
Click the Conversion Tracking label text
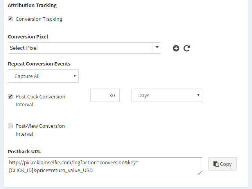[39, 19]
